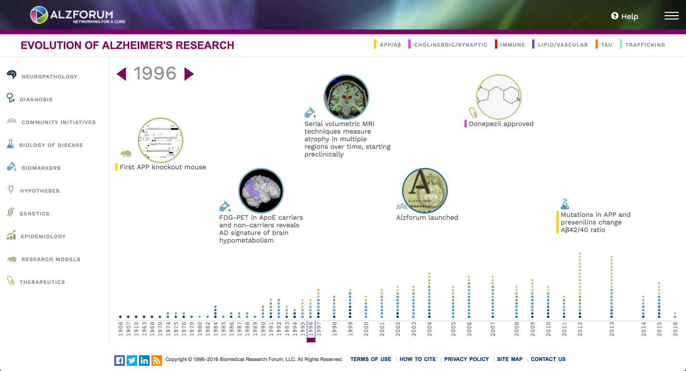686x371 pixels.
Task: Filter by Biomarkers category
Action: 40,168
